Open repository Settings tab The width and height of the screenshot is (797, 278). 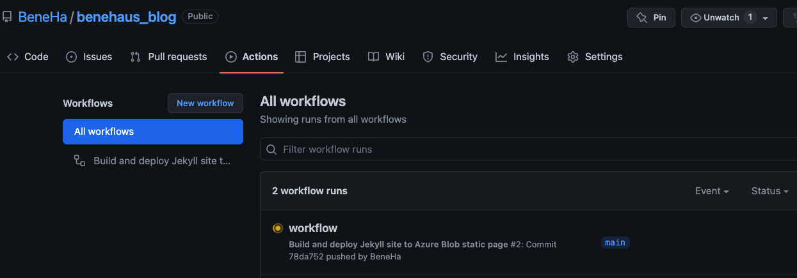[594, 56]
